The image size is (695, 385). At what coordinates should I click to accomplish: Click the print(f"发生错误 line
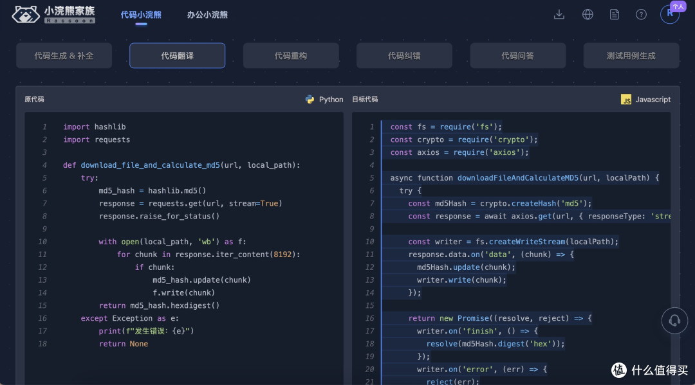coord(146,331)
